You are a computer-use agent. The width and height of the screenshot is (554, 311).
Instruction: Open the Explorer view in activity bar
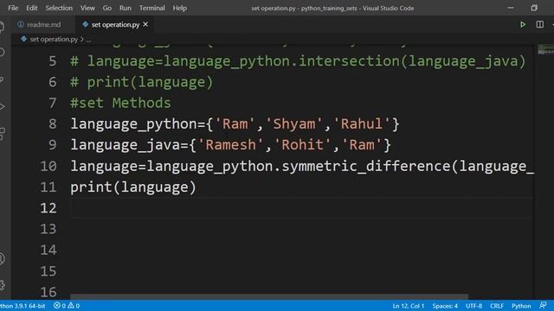point(2,27)
